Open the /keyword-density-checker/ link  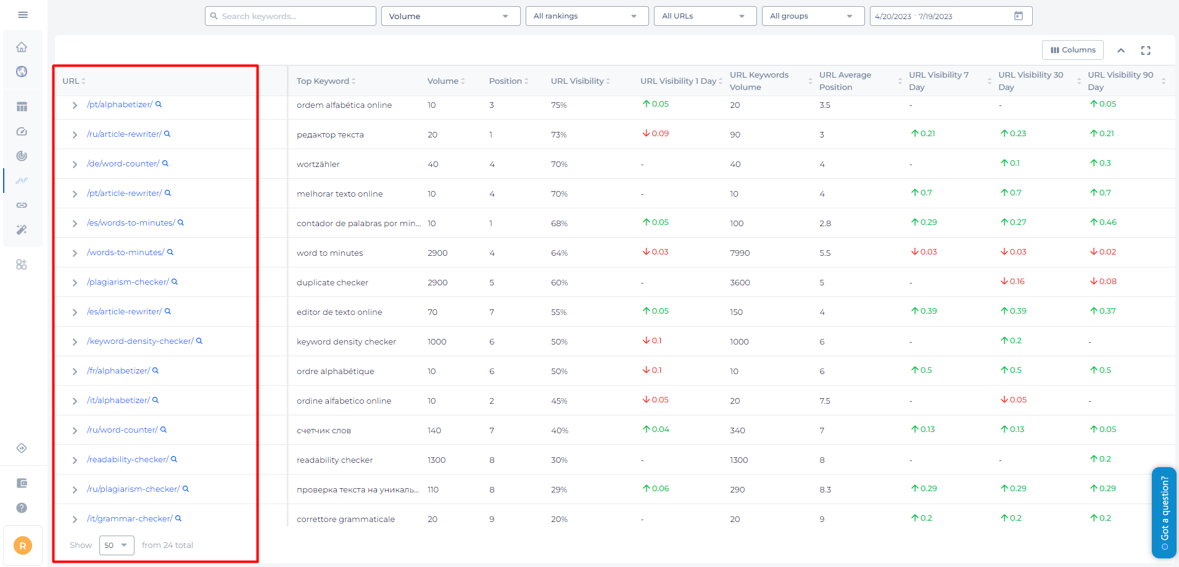[140, 341]
